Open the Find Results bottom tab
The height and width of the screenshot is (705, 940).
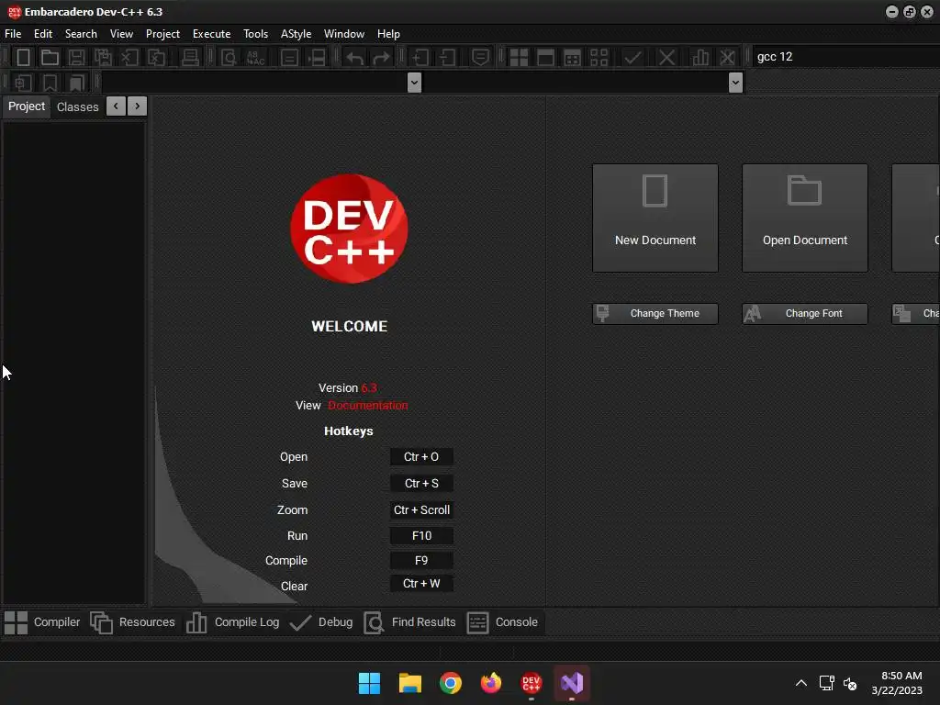tap(410, 622)
